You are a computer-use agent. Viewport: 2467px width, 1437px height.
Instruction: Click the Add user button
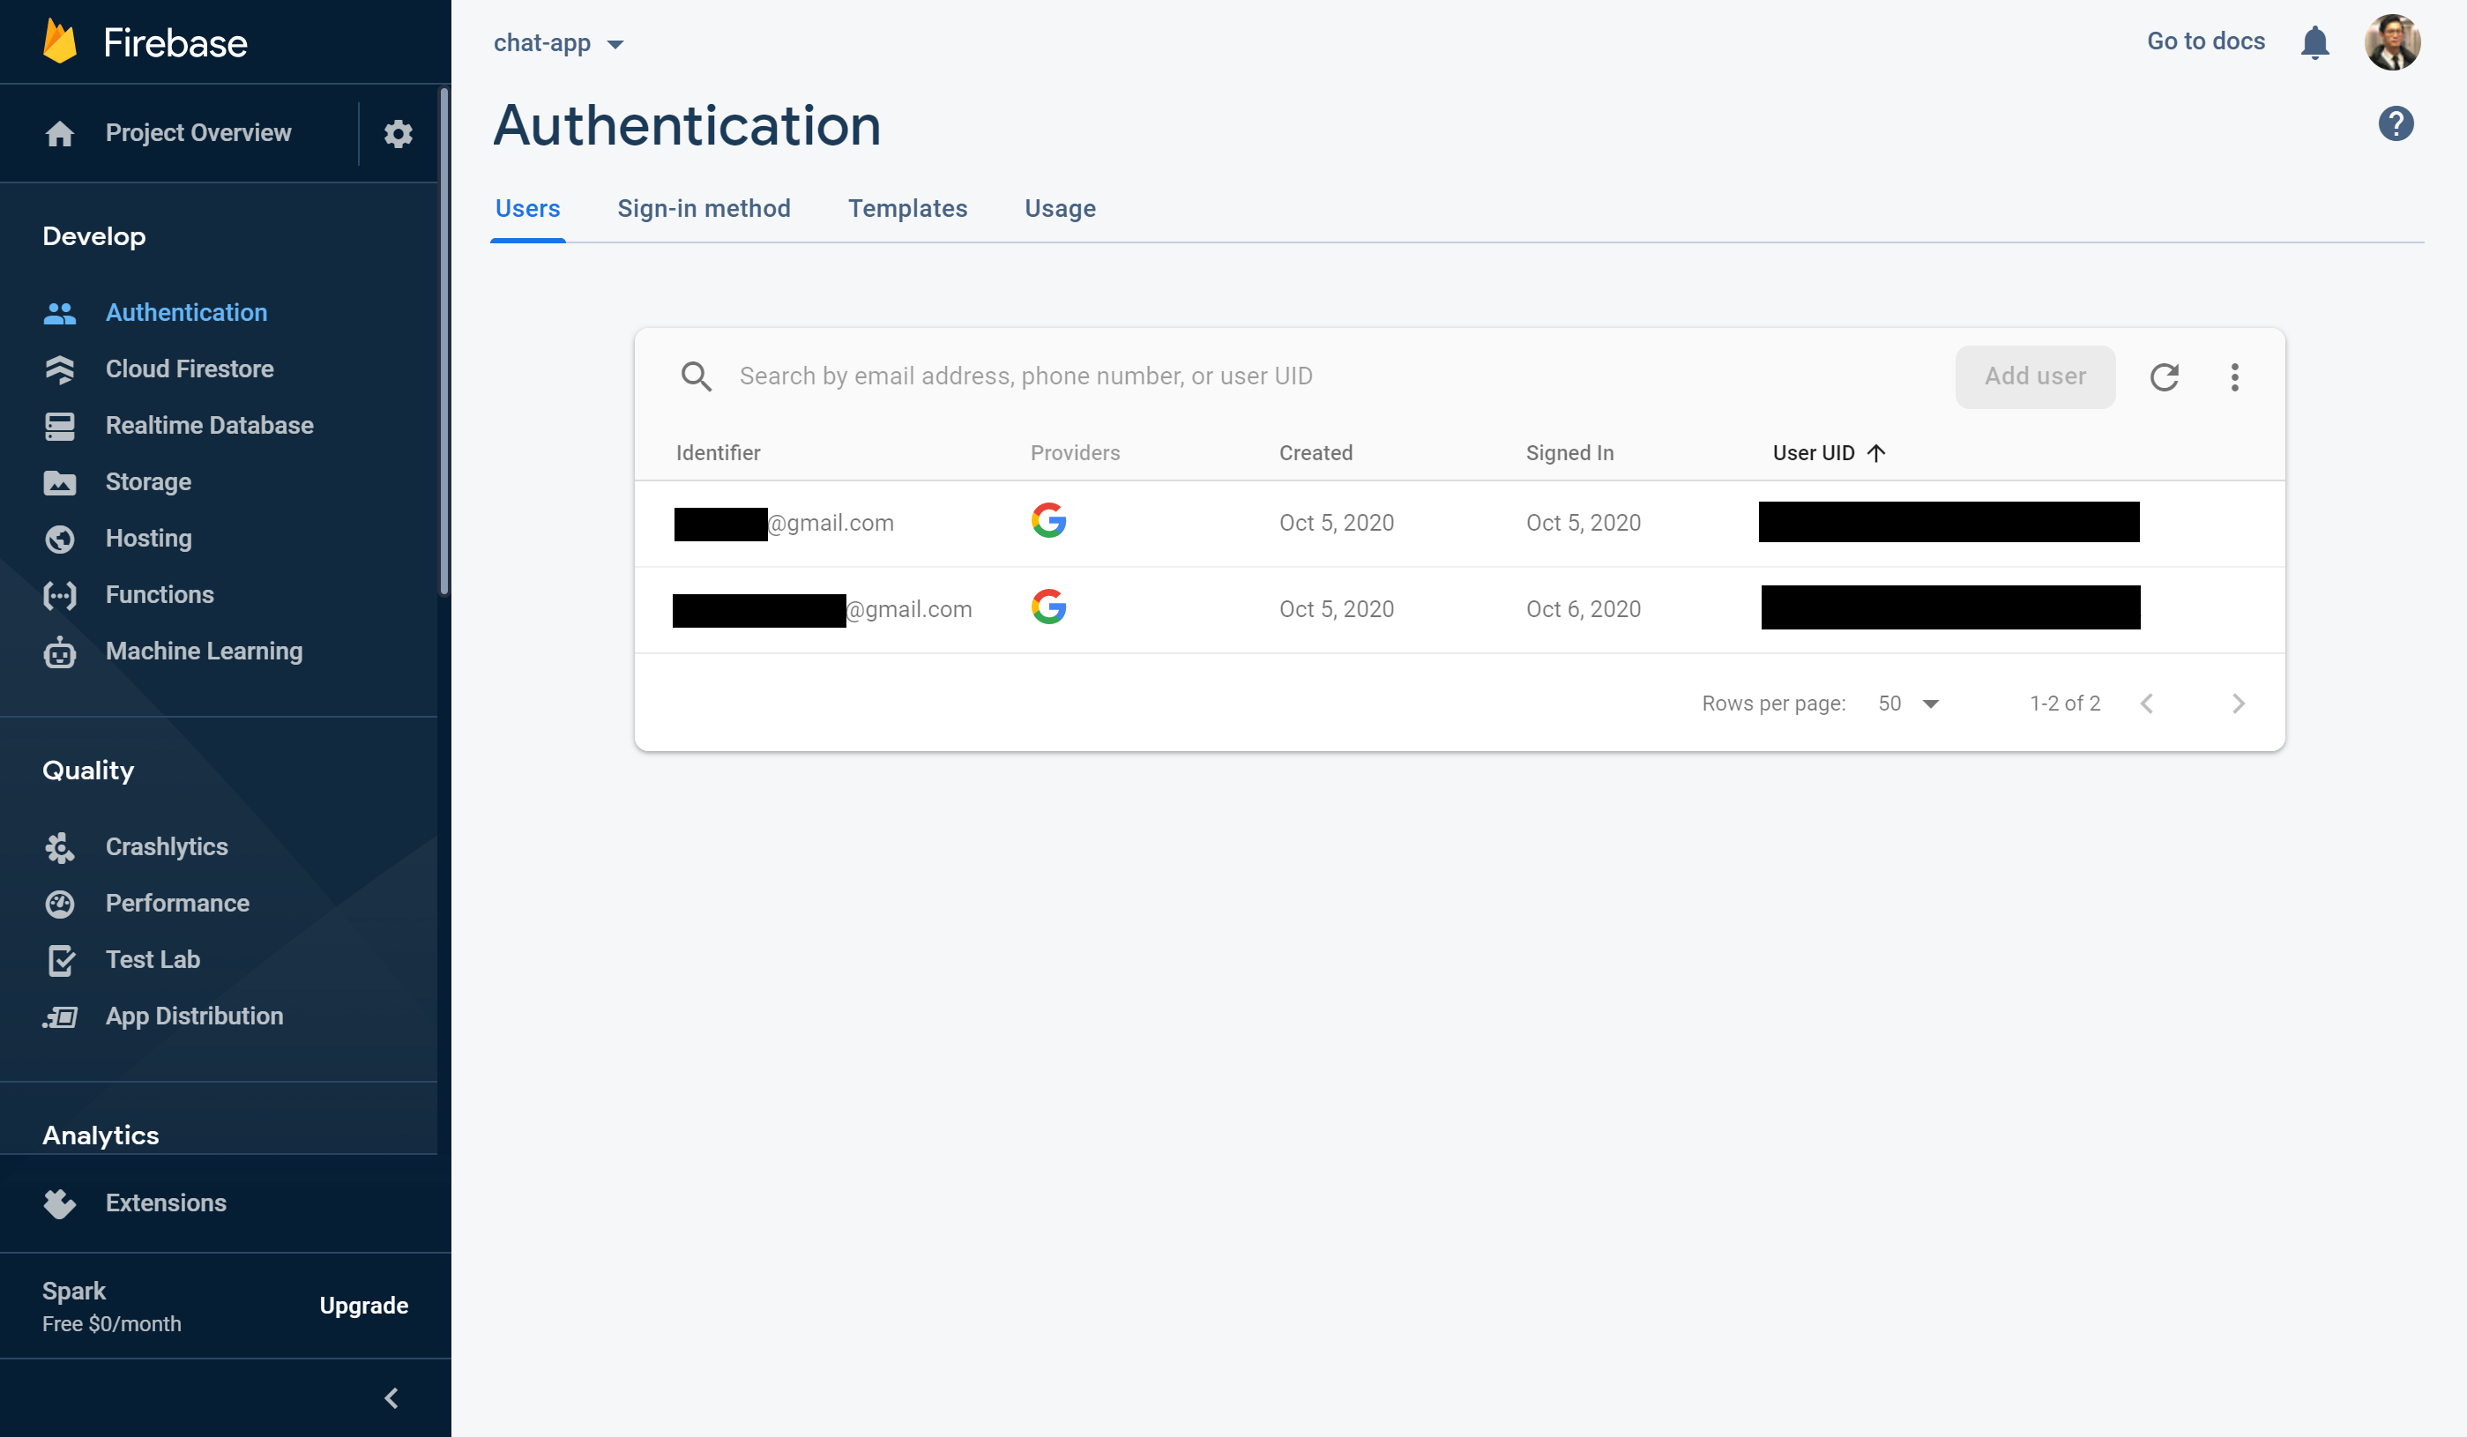coord(2034,376)
